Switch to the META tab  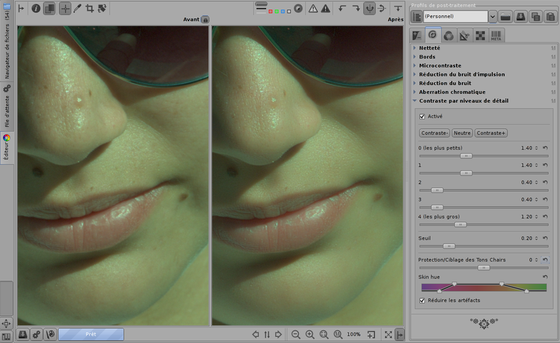coord(497,35)
